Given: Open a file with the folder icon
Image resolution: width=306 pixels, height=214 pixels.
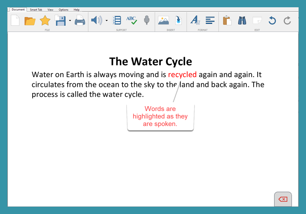Looking at the screenshot, I should (x=30, y=20).
